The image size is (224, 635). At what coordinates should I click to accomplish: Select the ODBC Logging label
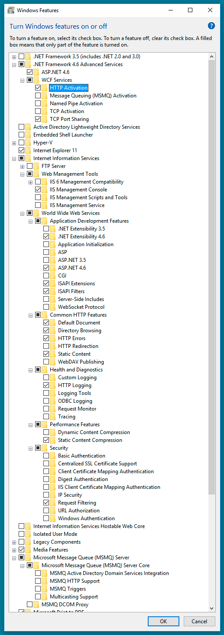point(75,401)
